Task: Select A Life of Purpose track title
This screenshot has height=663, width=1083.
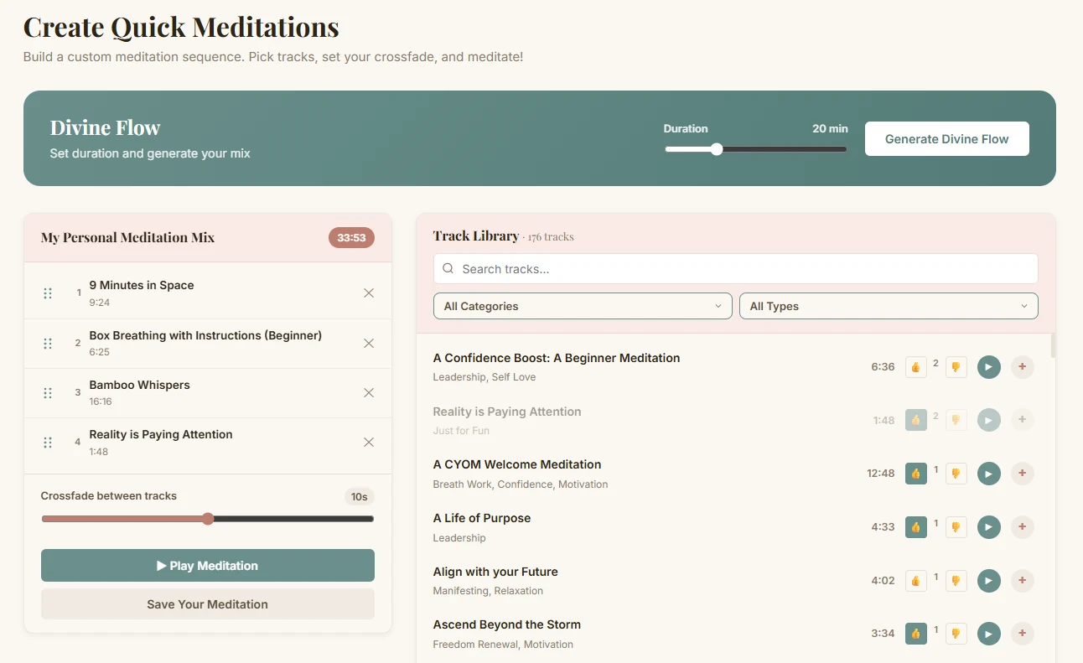Action: 482,518
